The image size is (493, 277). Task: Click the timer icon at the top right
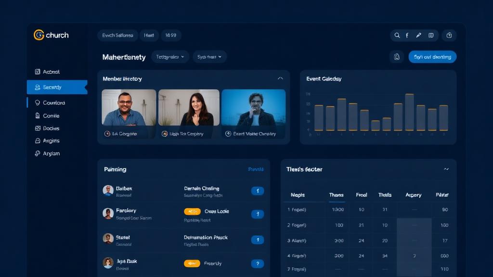click(x=449, y=35)
